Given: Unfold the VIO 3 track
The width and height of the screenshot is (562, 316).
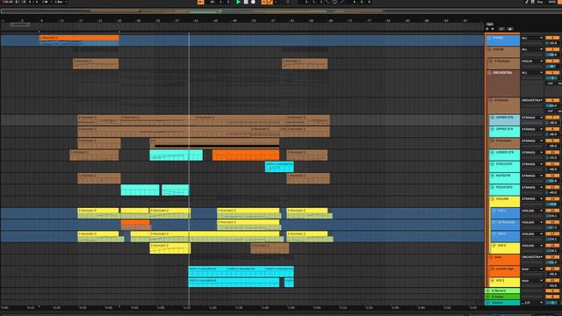Looking at the screenshot, I should 494,246.
